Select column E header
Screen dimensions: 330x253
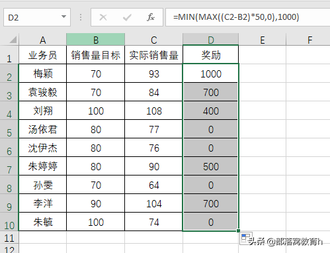coord(262,40)
